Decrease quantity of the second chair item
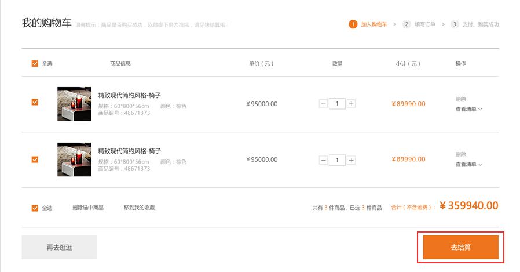This screenshot has height=272, width=520. [x=323, y=159]
